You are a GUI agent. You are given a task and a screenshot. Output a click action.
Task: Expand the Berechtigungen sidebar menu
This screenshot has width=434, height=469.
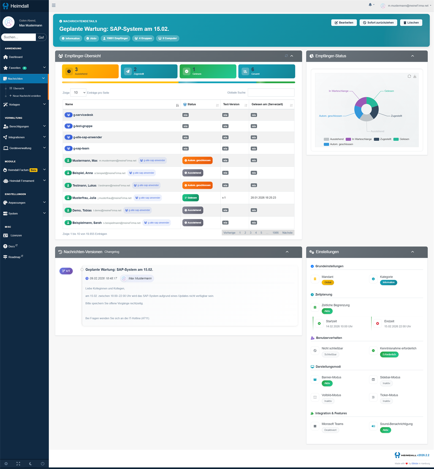tap(24, 126)
